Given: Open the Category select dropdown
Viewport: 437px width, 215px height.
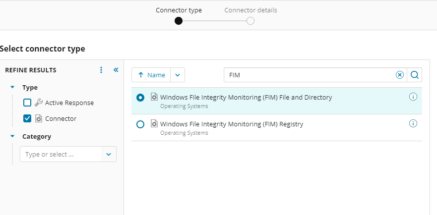Looking at the screenshot, I should (x=109, y=154).
